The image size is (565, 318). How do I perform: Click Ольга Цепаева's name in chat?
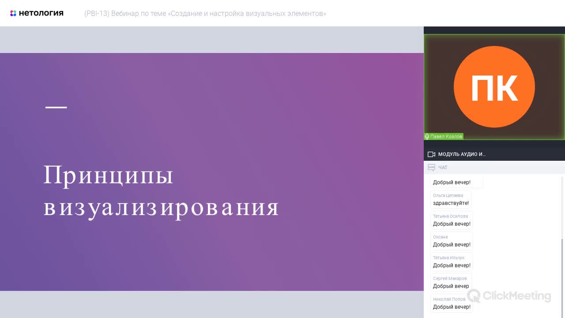(x=448, y=196)
